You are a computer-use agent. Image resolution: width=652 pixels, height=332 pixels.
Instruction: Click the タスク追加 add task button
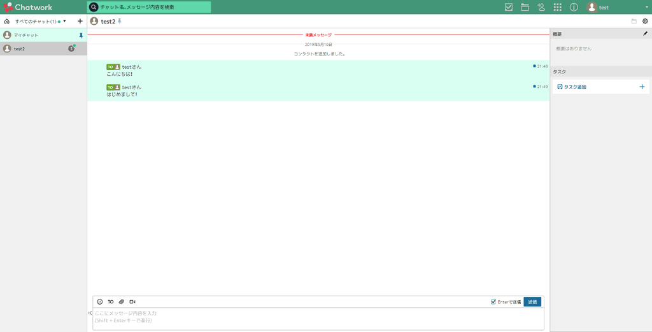coord(575,87)
